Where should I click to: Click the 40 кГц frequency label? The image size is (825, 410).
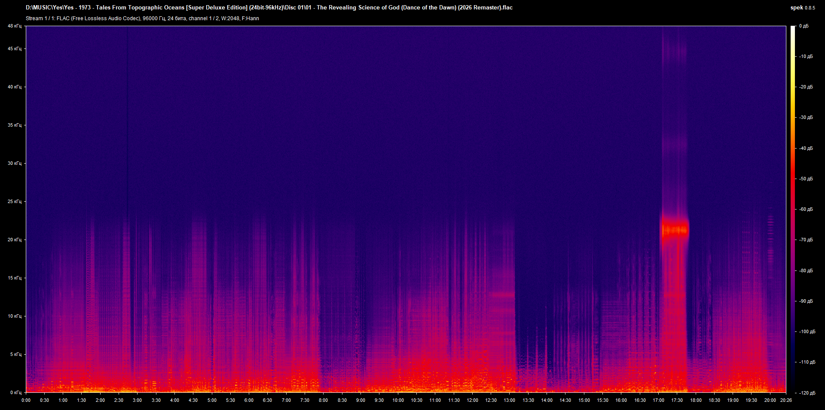click(x=15, y=87)
